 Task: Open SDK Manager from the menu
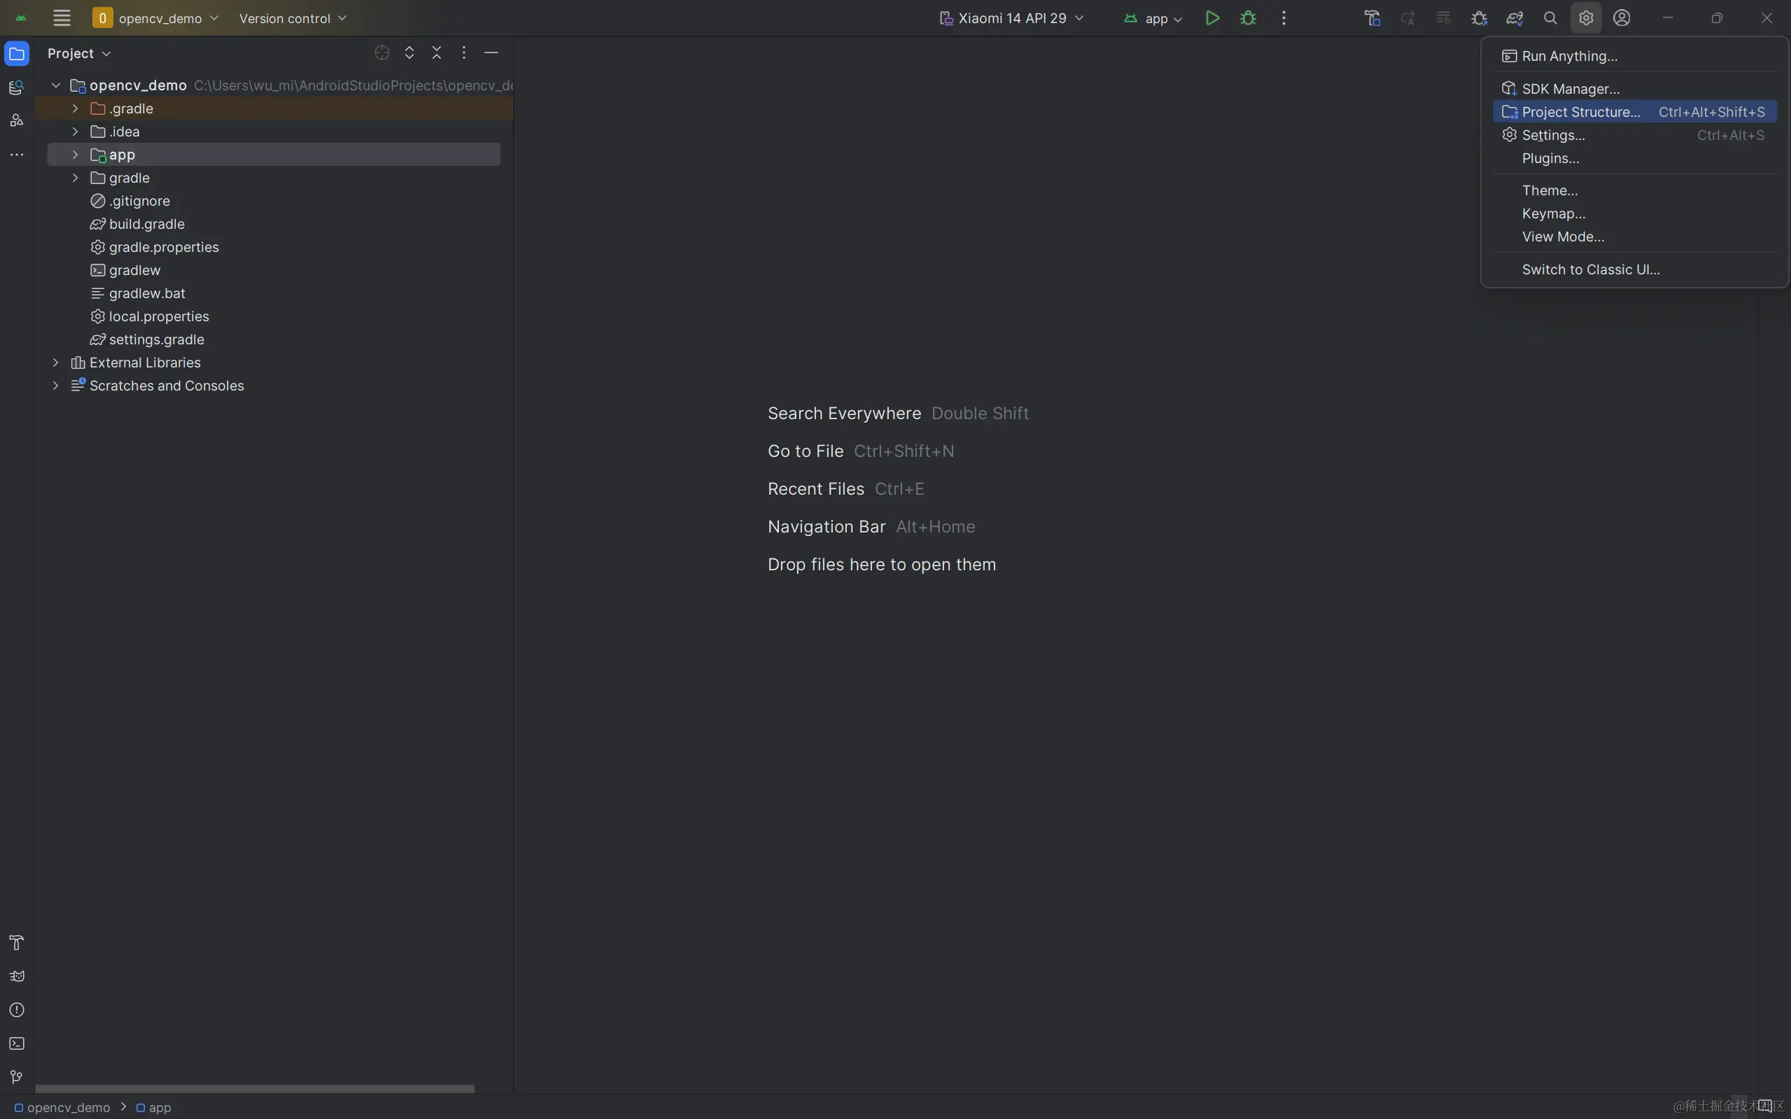(x=1635, y=88)
